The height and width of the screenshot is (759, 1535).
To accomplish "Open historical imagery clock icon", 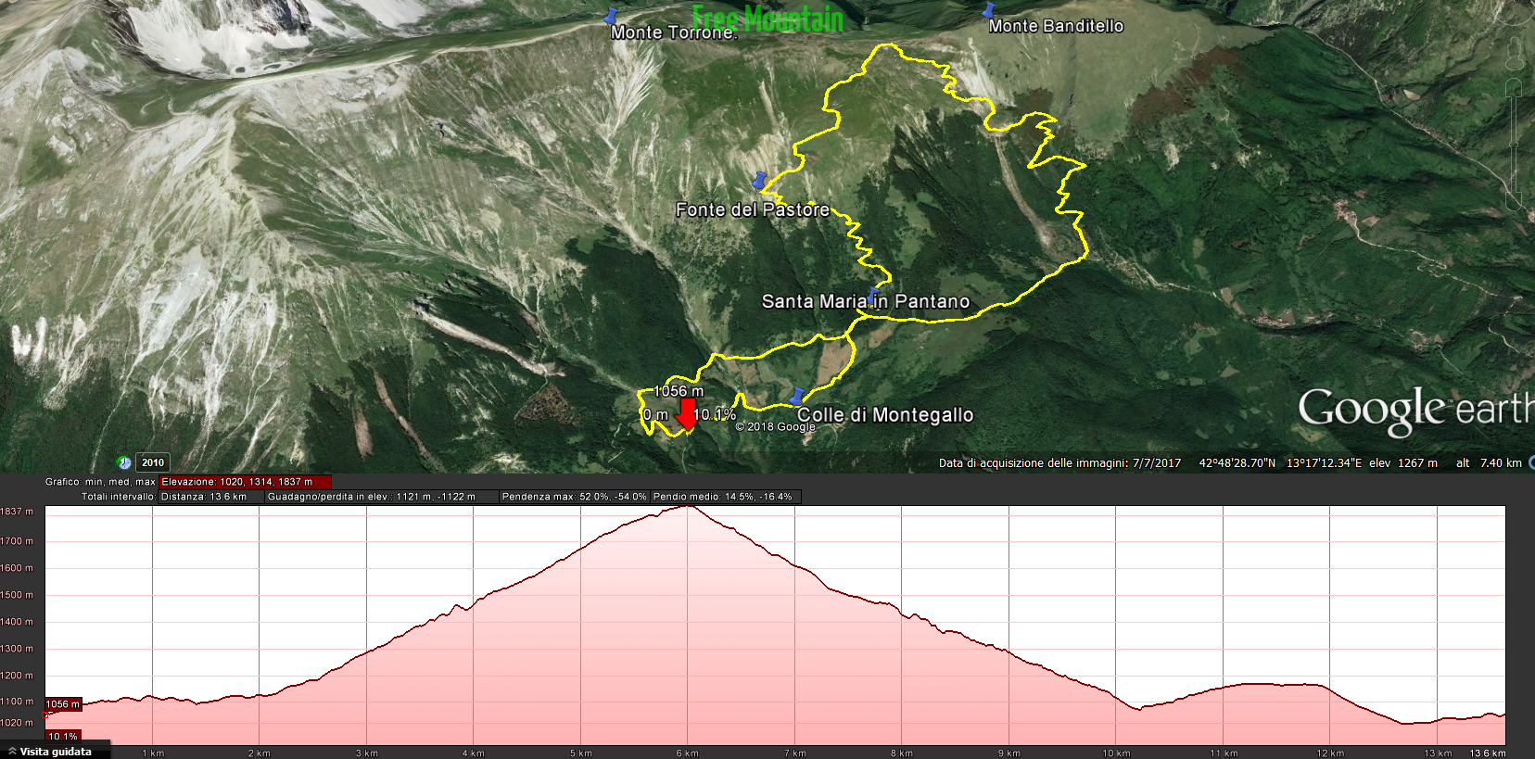I will 124,462.
